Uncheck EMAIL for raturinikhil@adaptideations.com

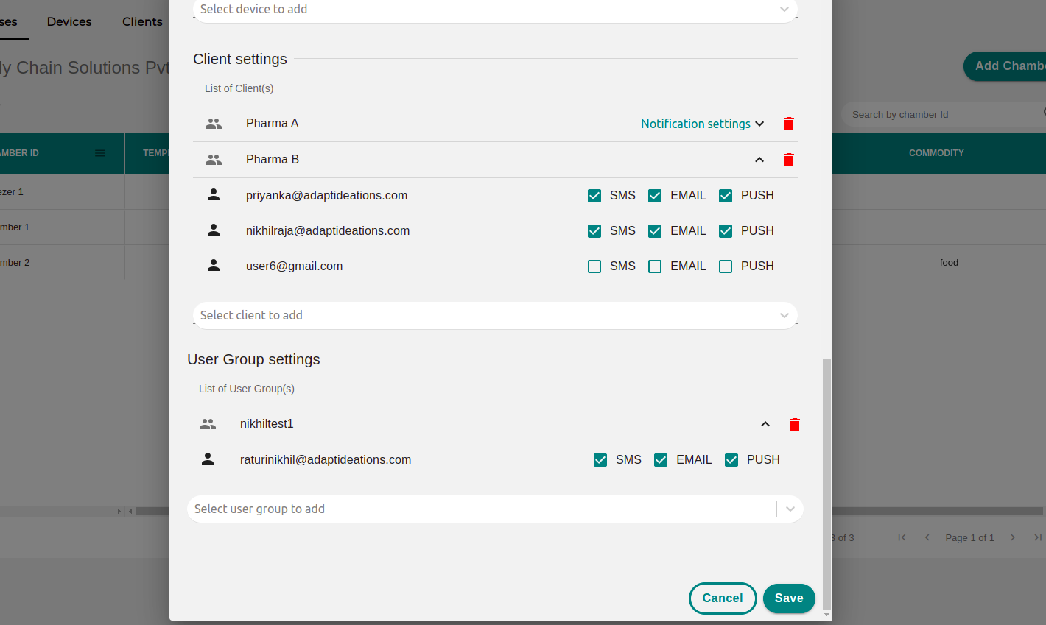(661, 460)
